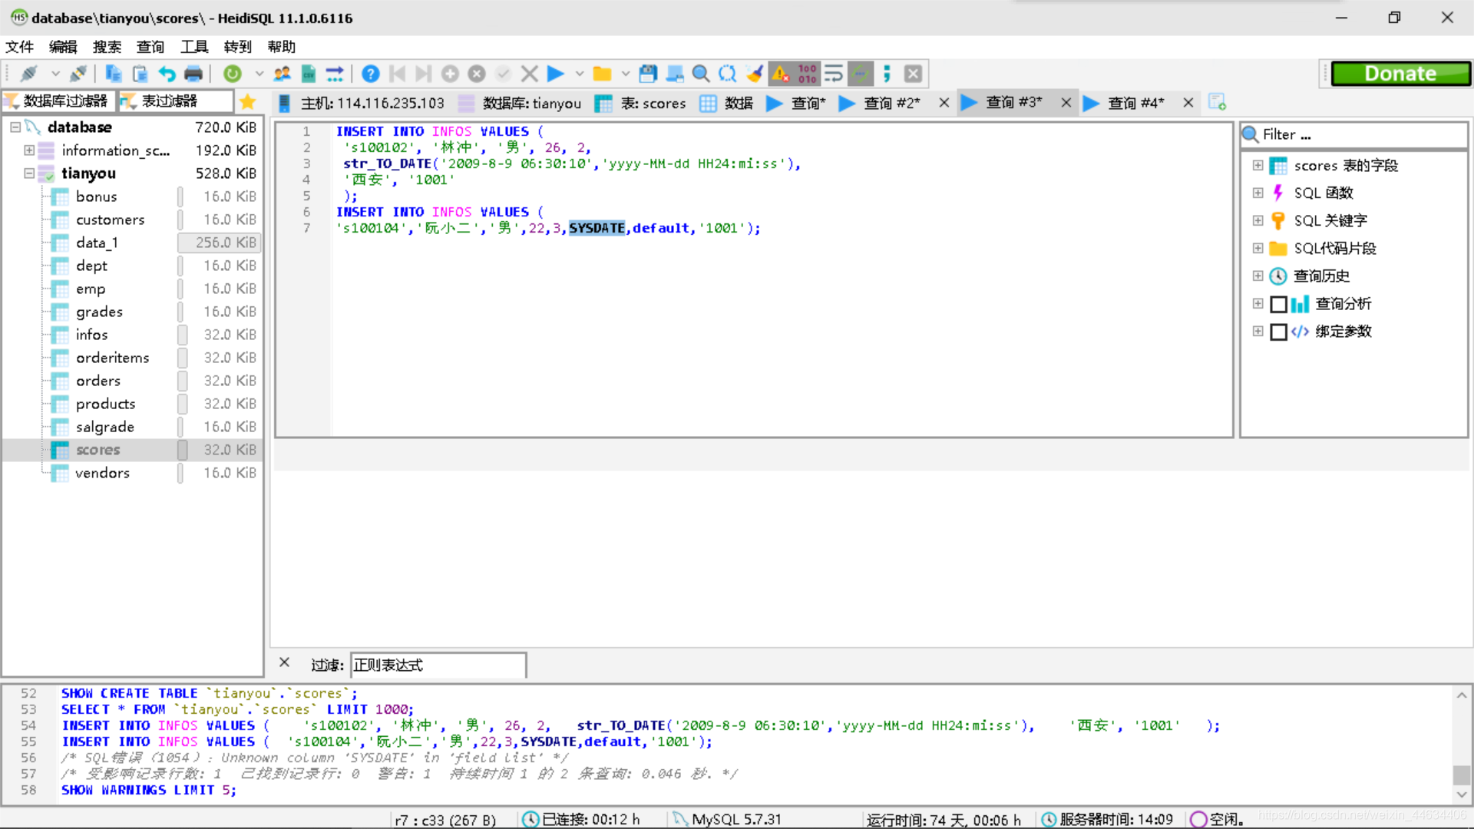The height and width of the screenshot is (829, 1474).
Task: Check the 绑定参数 checkbox
Action: point(1278,332)
